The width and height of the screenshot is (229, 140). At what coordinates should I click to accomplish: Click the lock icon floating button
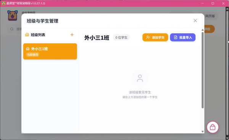pos(213,127)
